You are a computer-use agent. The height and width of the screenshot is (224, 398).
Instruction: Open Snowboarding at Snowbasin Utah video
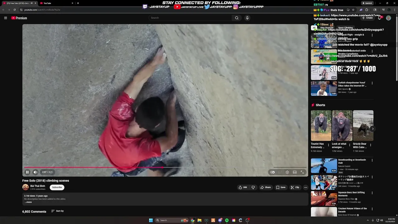pyautogui.click(x=324, y=166)
